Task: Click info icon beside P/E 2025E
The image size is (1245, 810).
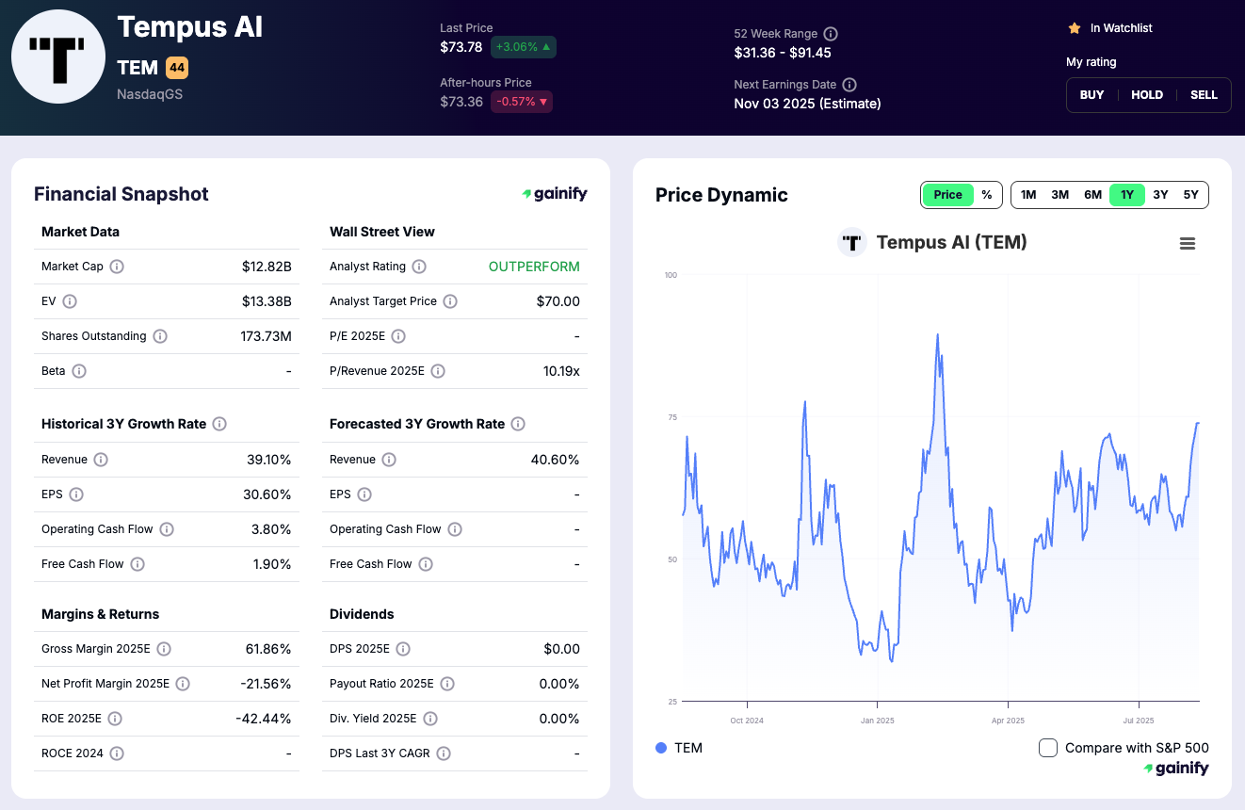Action: [398, 336]
